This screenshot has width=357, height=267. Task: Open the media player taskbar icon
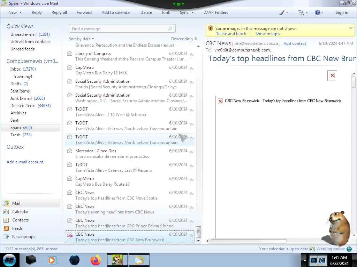pyautogui.click(x=52, y=260)
